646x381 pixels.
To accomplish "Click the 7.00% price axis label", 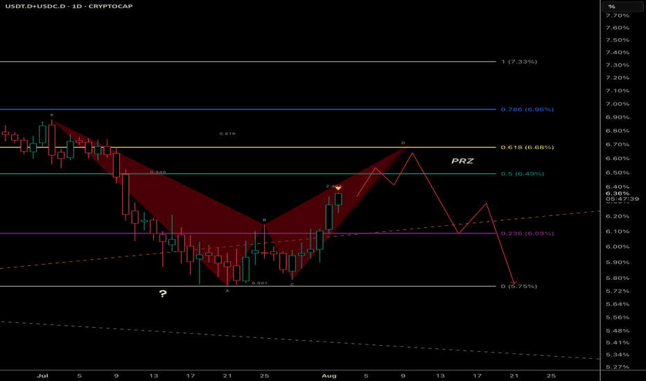I will (x=618, y=104).
